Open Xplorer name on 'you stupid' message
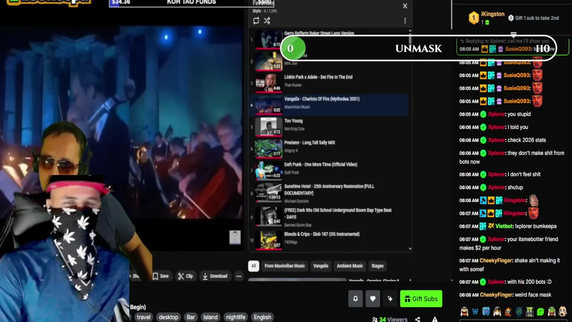The image size is (572, 322). [x=496, y=114]
